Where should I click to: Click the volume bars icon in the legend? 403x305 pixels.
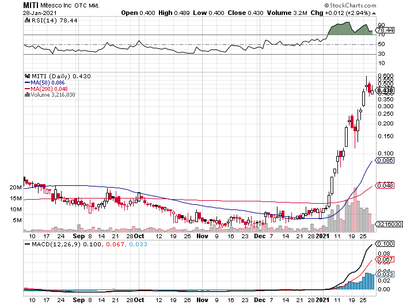point(27,95)
